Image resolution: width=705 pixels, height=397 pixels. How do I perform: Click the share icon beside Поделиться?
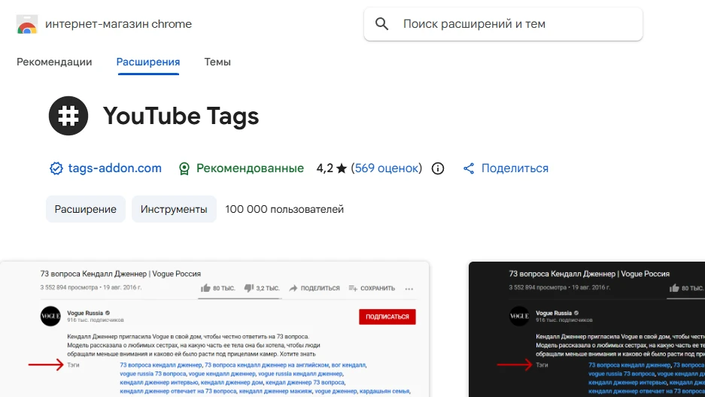click(469, 168)
